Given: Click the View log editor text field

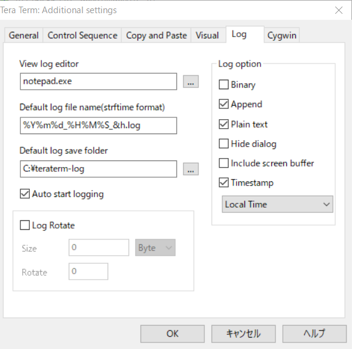Looking at the screenshot, I should pos(99,81).
